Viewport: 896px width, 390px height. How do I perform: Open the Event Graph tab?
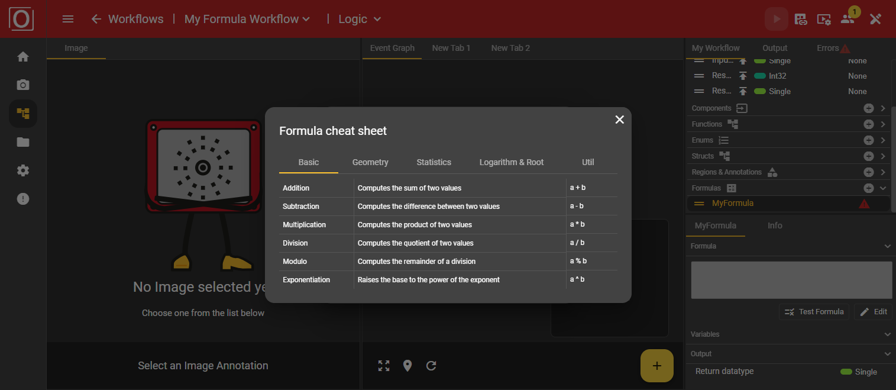click(x=392, y=47)
